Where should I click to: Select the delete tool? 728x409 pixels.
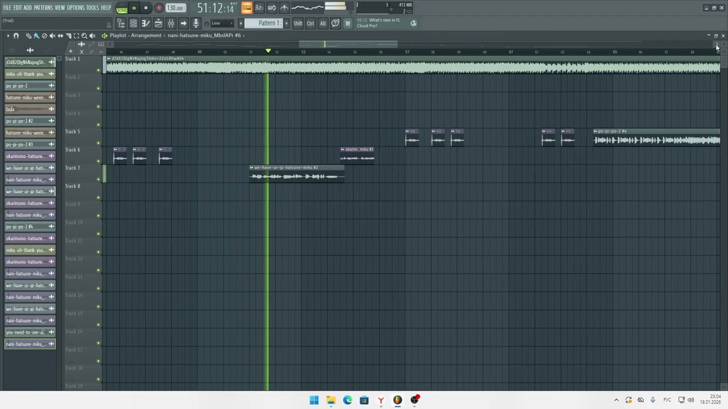coord(44,36)
